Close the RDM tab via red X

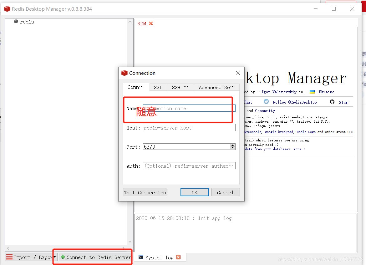(151, 23)
